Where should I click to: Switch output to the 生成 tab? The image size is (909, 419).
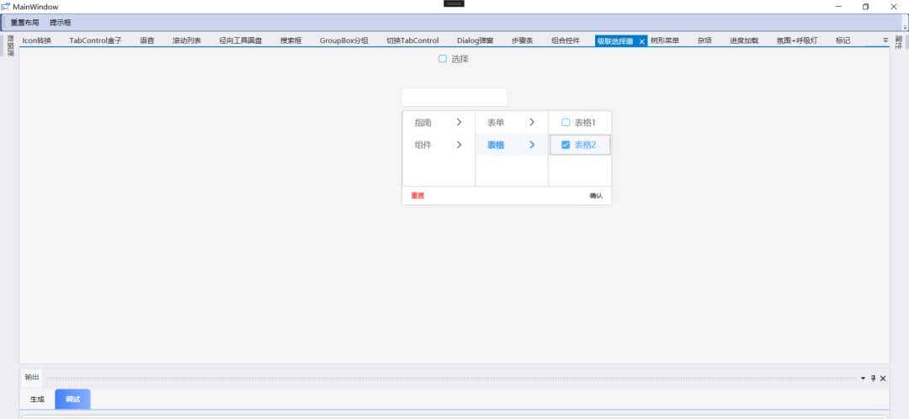coord(37,400)
